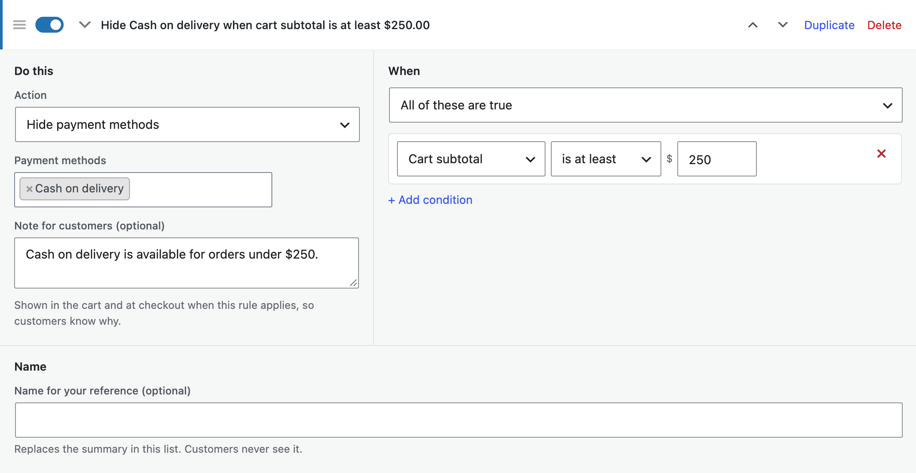Move the rule up with the up arrow

752,25
